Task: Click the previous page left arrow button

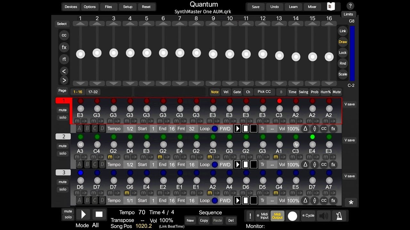Action: click(x=64, y=71)
